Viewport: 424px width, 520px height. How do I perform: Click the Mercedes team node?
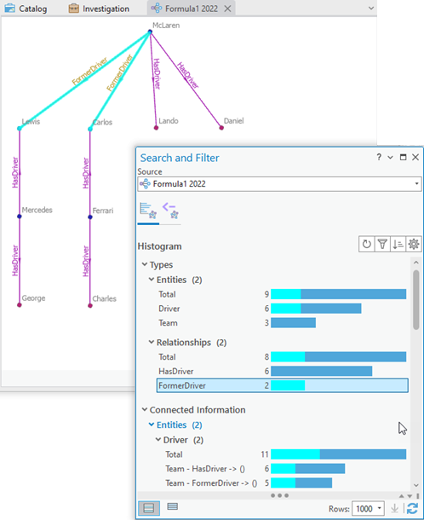point(20,217)
